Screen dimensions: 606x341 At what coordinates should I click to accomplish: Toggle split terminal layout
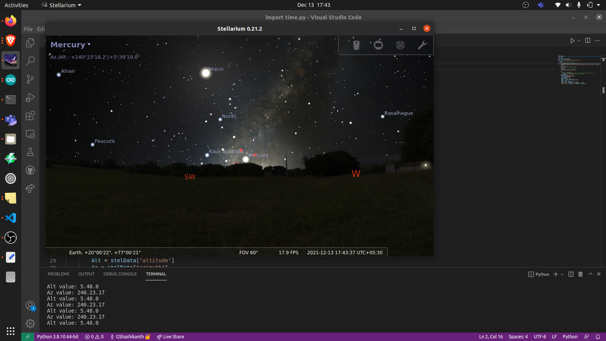point(571,274)
